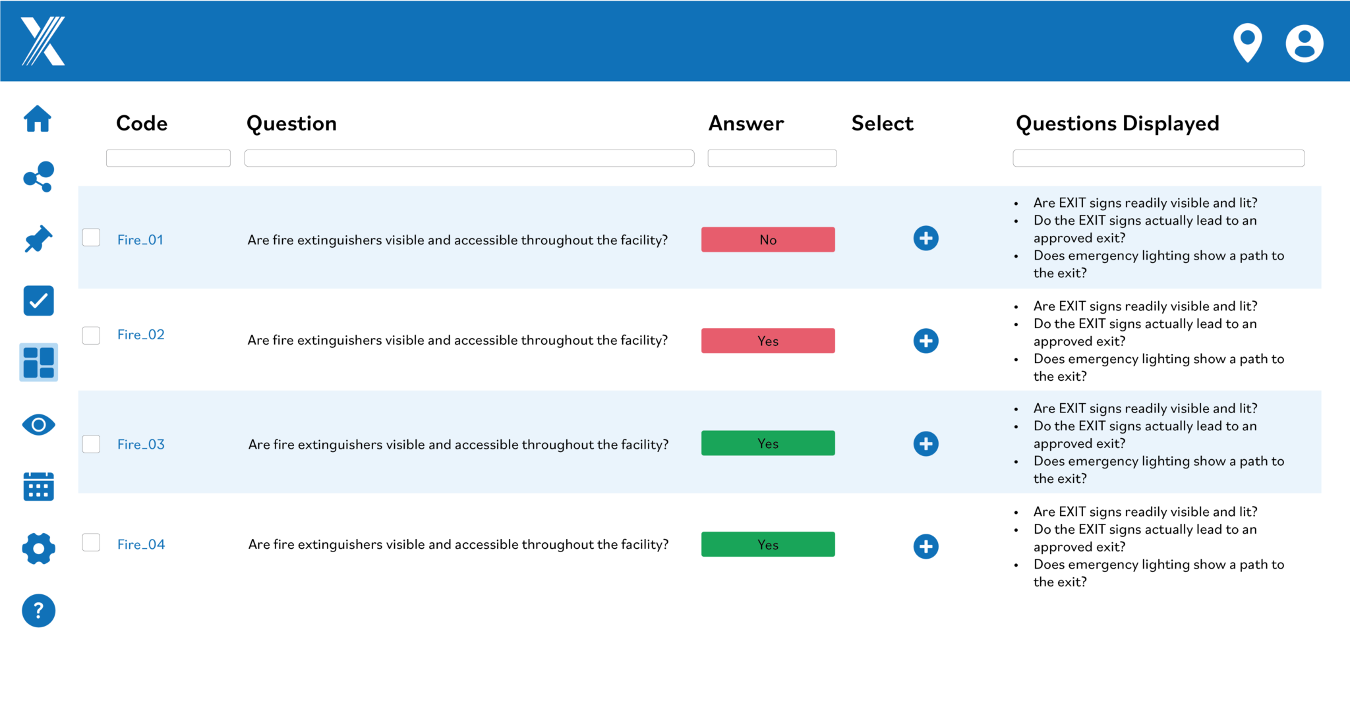The height and width of the screenshot is (705, 1350).
Task: Click inside the Question filter field
Action: coord(469,158)
